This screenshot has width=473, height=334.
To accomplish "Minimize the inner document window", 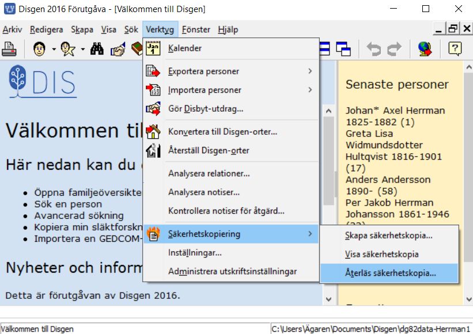I will (438, 29).
